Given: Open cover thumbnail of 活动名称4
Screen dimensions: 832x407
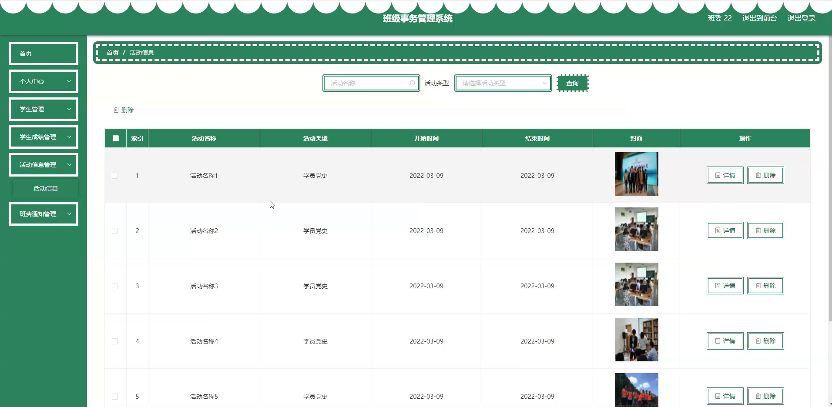Looking at the screenshot, I should (x=636, y=340).
